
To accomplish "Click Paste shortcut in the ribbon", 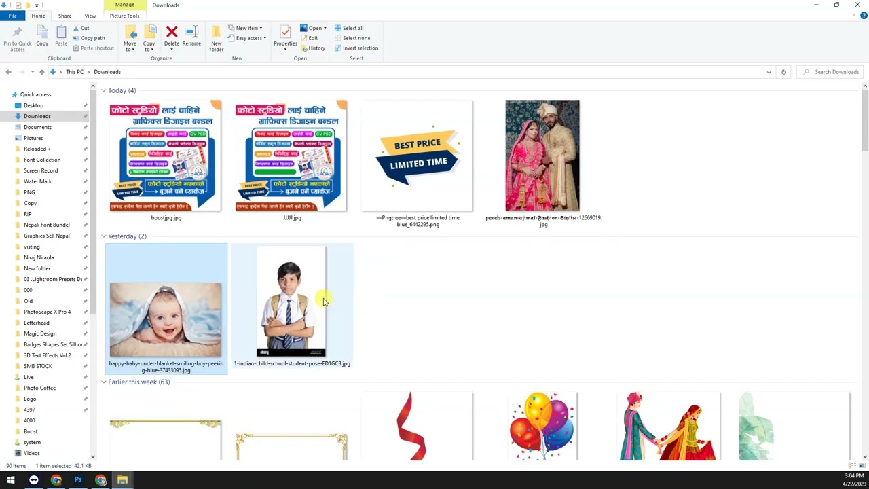I will pyautogui.click(x=94, y=48).
